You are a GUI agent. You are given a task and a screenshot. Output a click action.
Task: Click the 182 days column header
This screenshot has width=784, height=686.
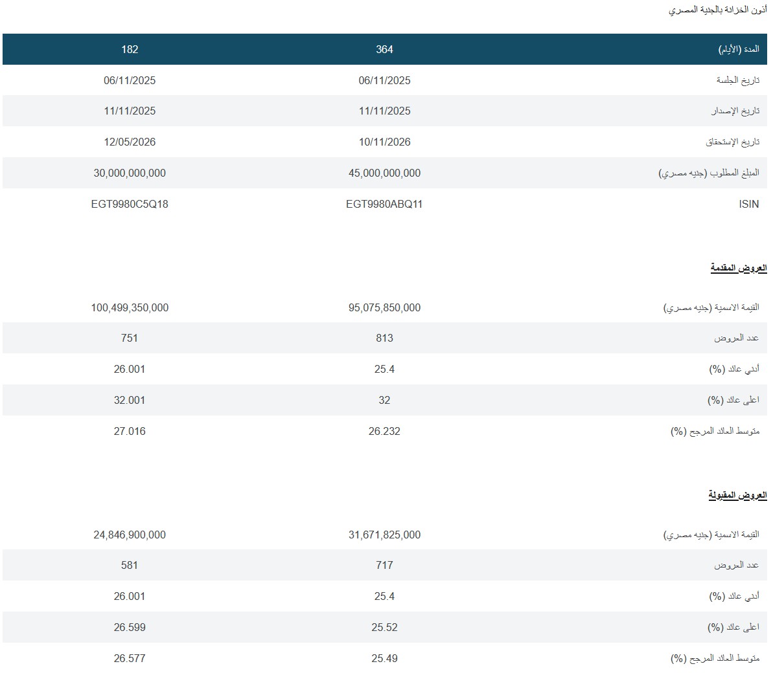(x=130, y=49)
